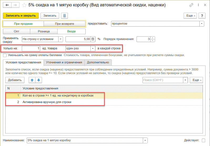Expand the На строку с условием dropdown
This screenshot has width=210, height=146.
[x=60, y=39]
